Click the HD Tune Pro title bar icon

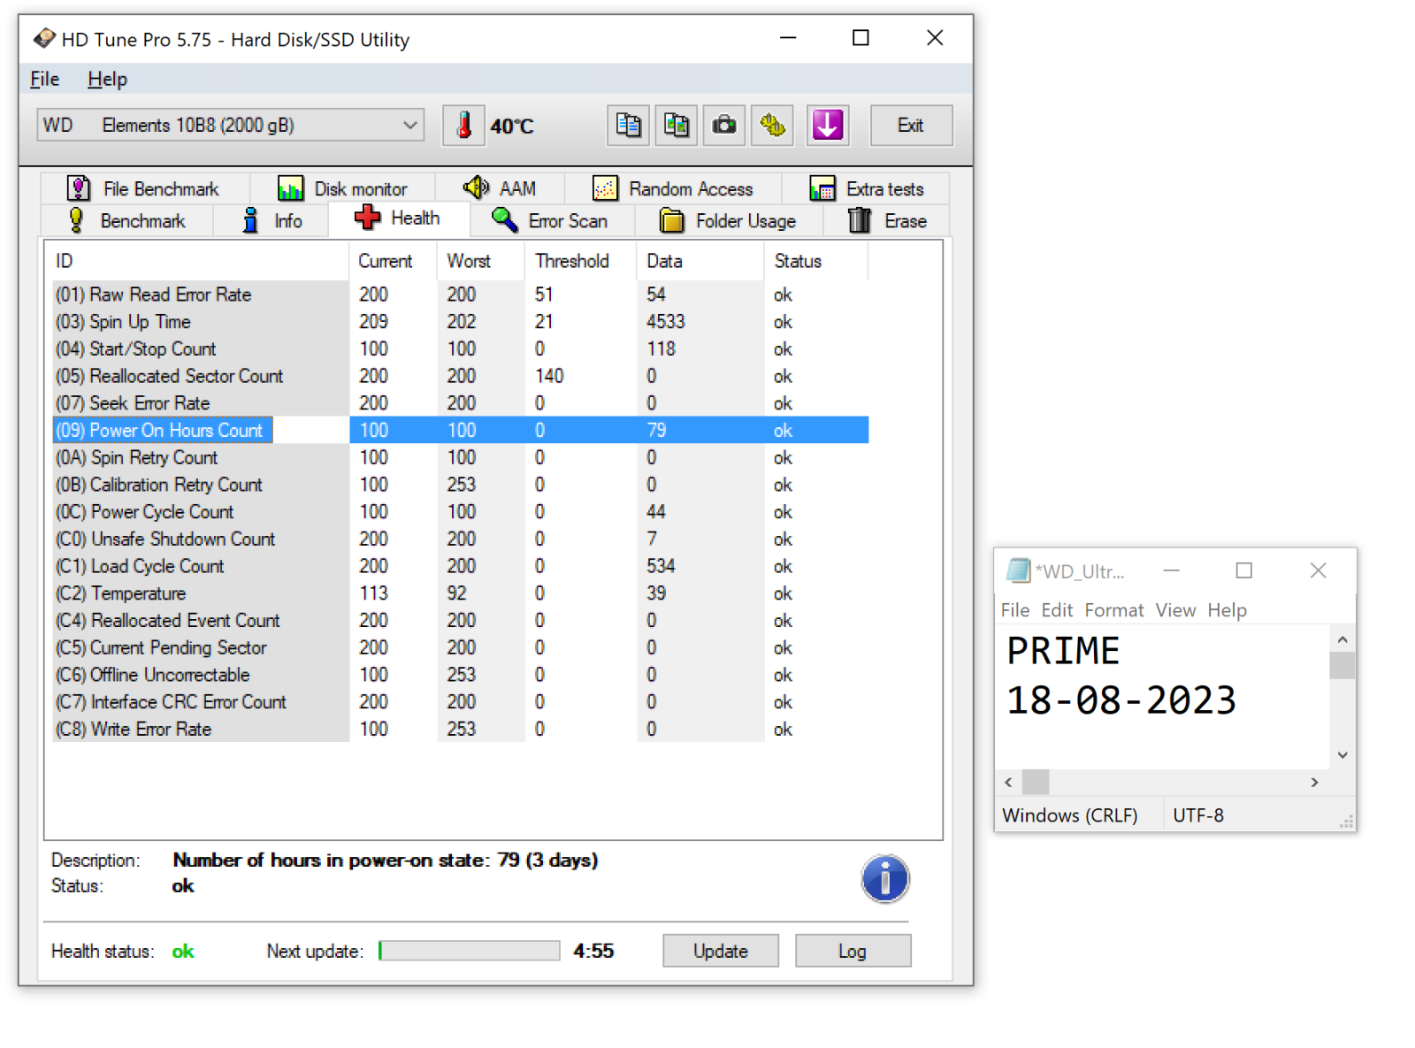[x=44, y=39]
